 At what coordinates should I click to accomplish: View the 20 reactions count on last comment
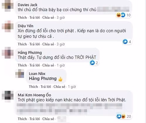(129, 117)
